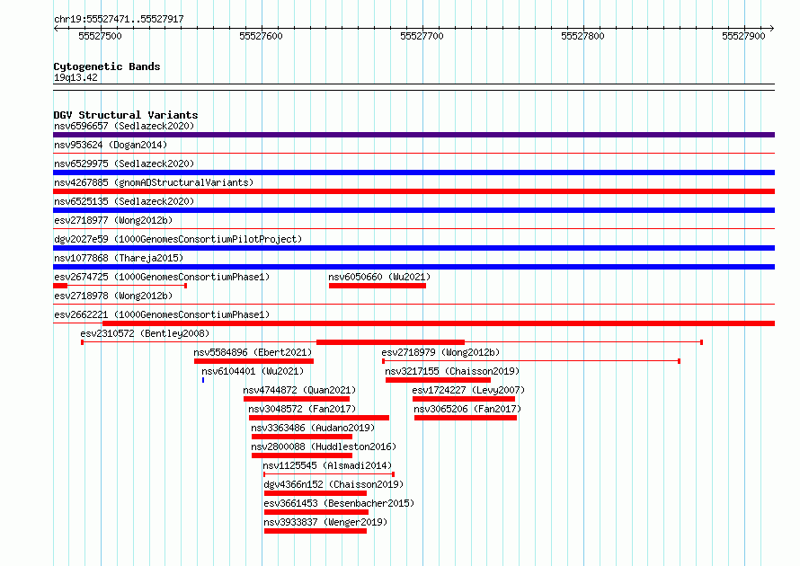Select the thin nsv1125545 variant line

coord(329,474)
